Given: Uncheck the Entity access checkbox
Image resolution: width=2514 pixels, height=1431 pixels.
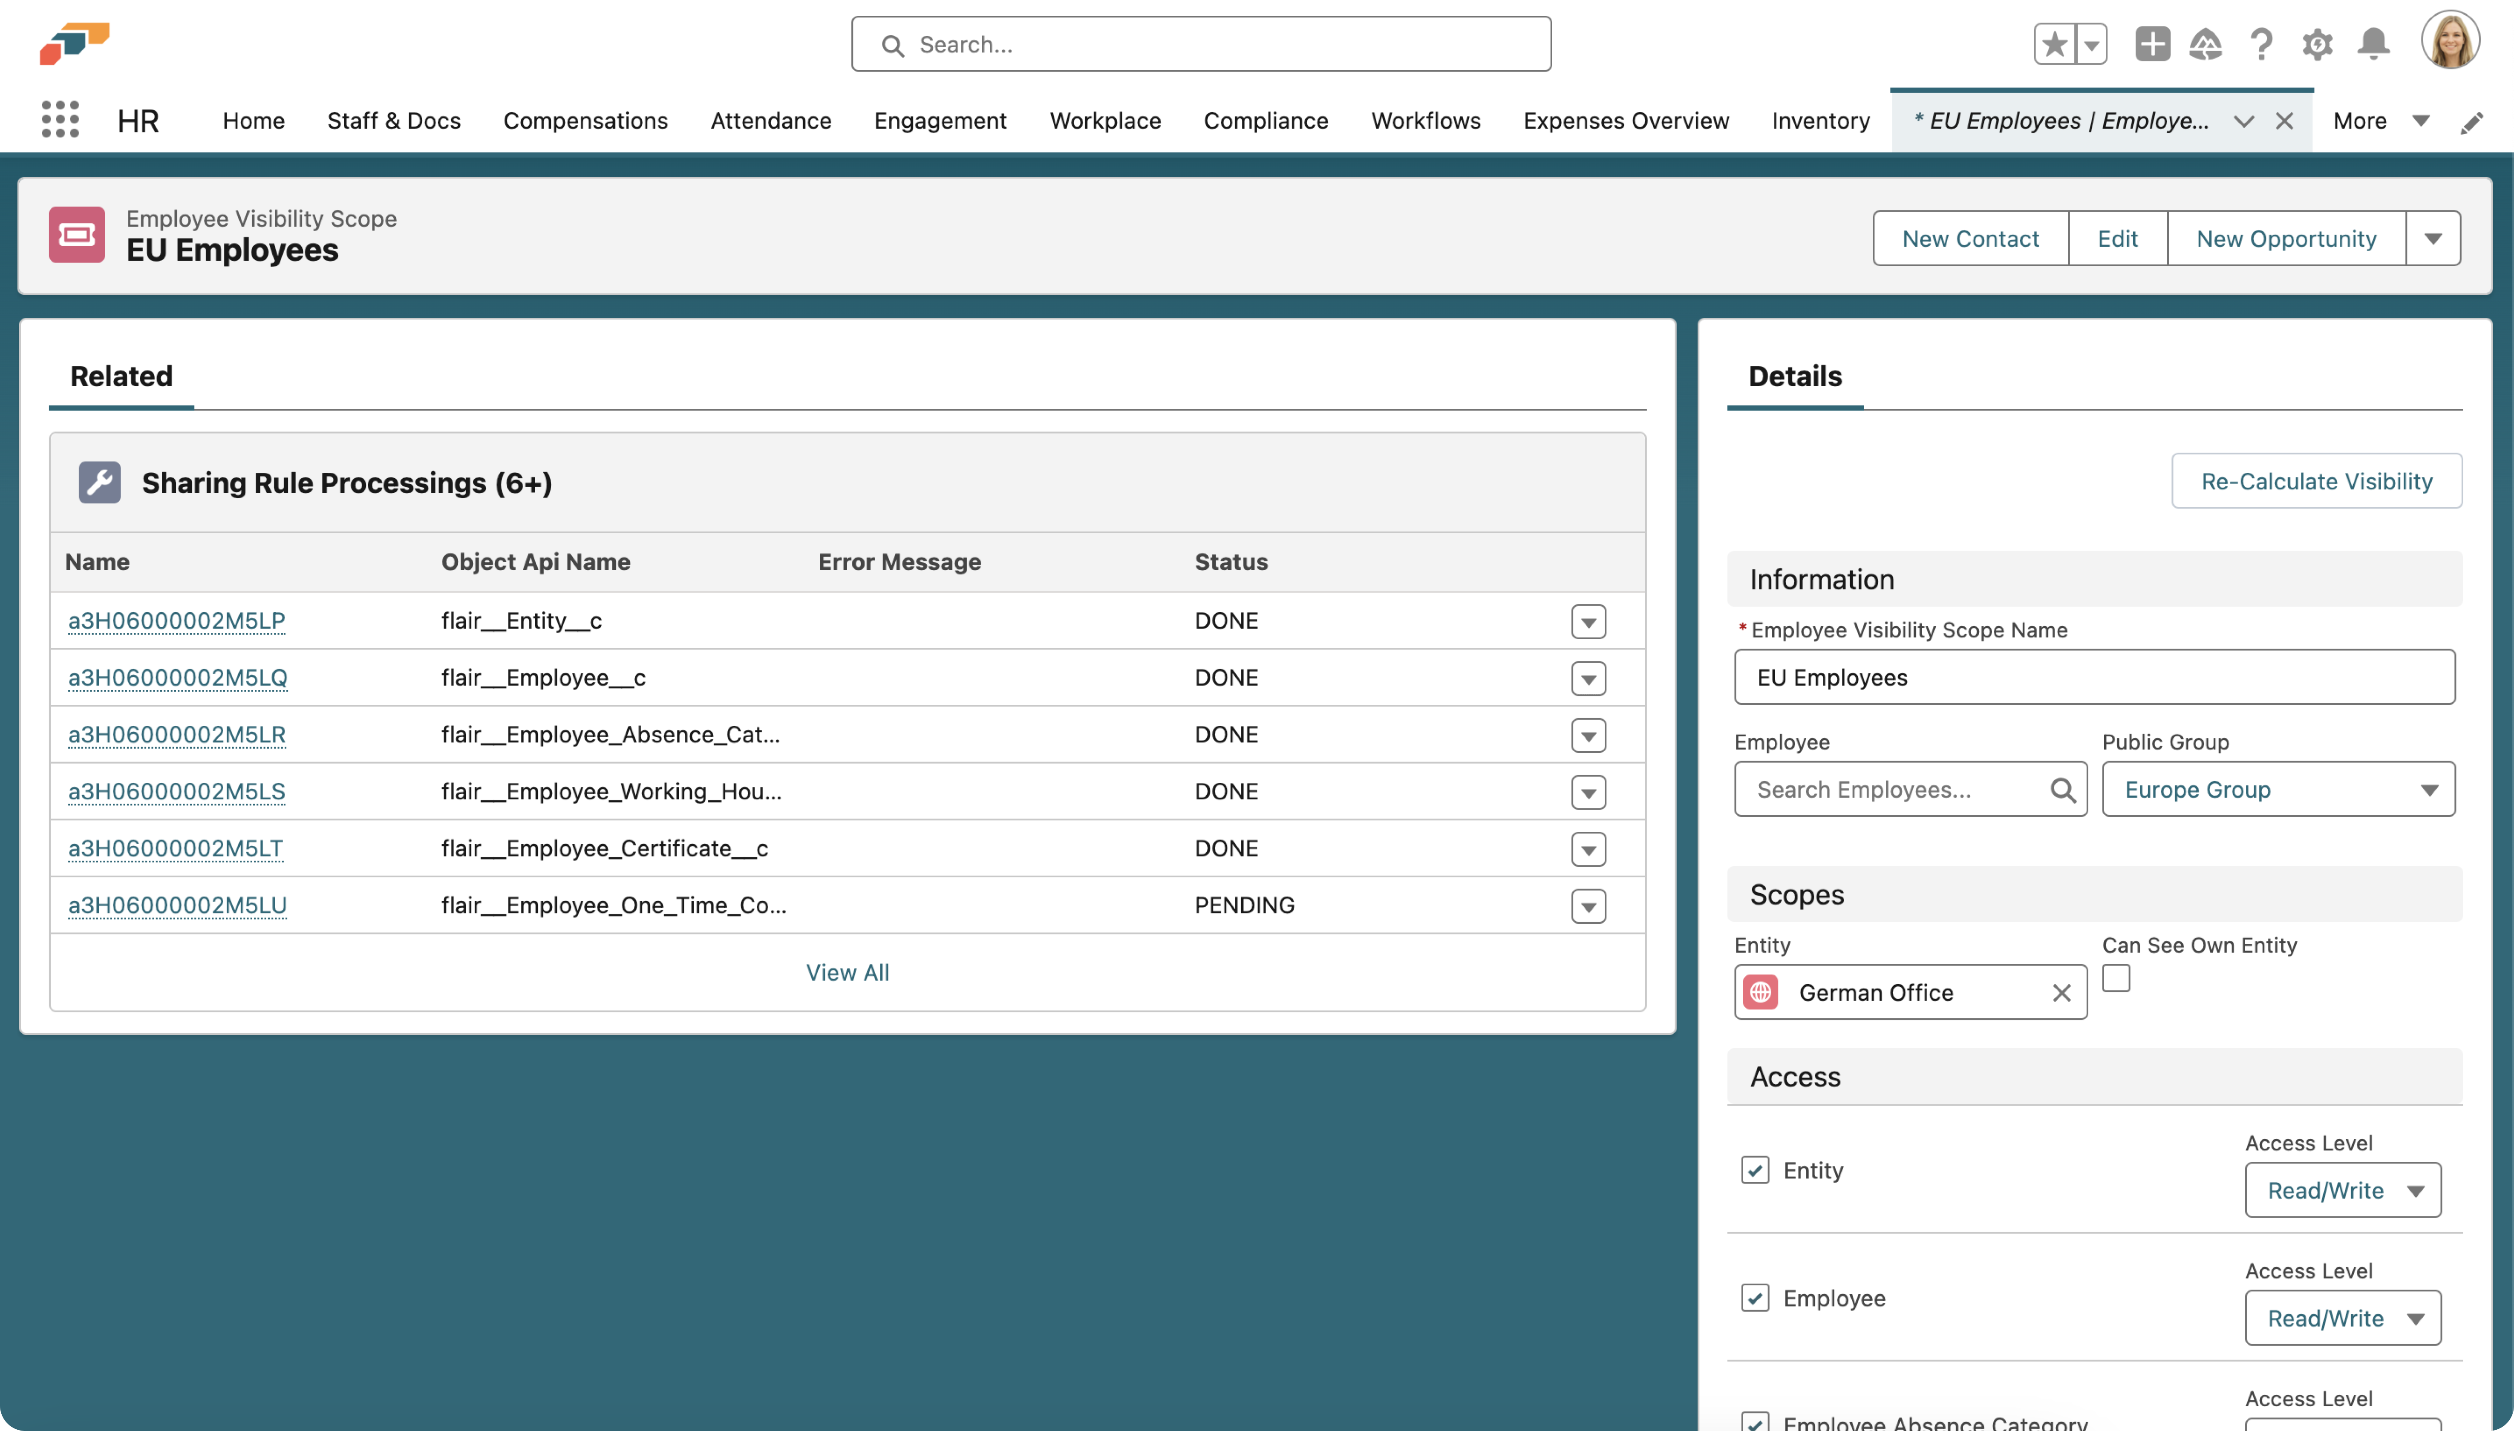Looking at the screenshot, I should (1755, 1170).
